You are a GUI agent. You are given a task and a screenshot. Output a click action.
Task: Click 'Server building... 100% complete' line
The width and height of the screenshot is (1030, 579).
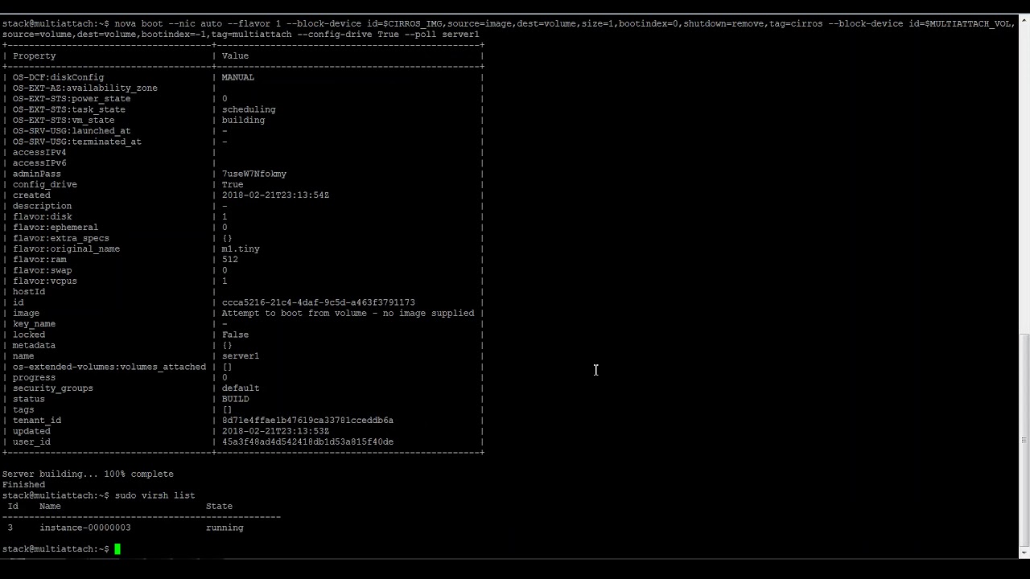point(88,474)
